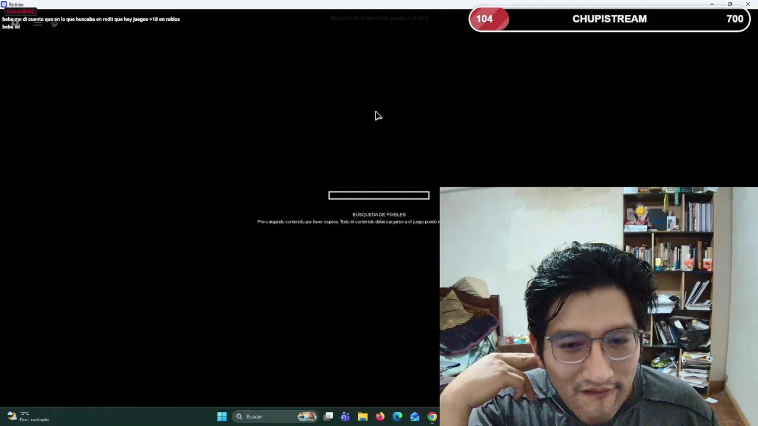The width and height of the screenshot is (758, 426).
Task: Click the CHUPISTREAM goal label
Action: tap(609, 19)
